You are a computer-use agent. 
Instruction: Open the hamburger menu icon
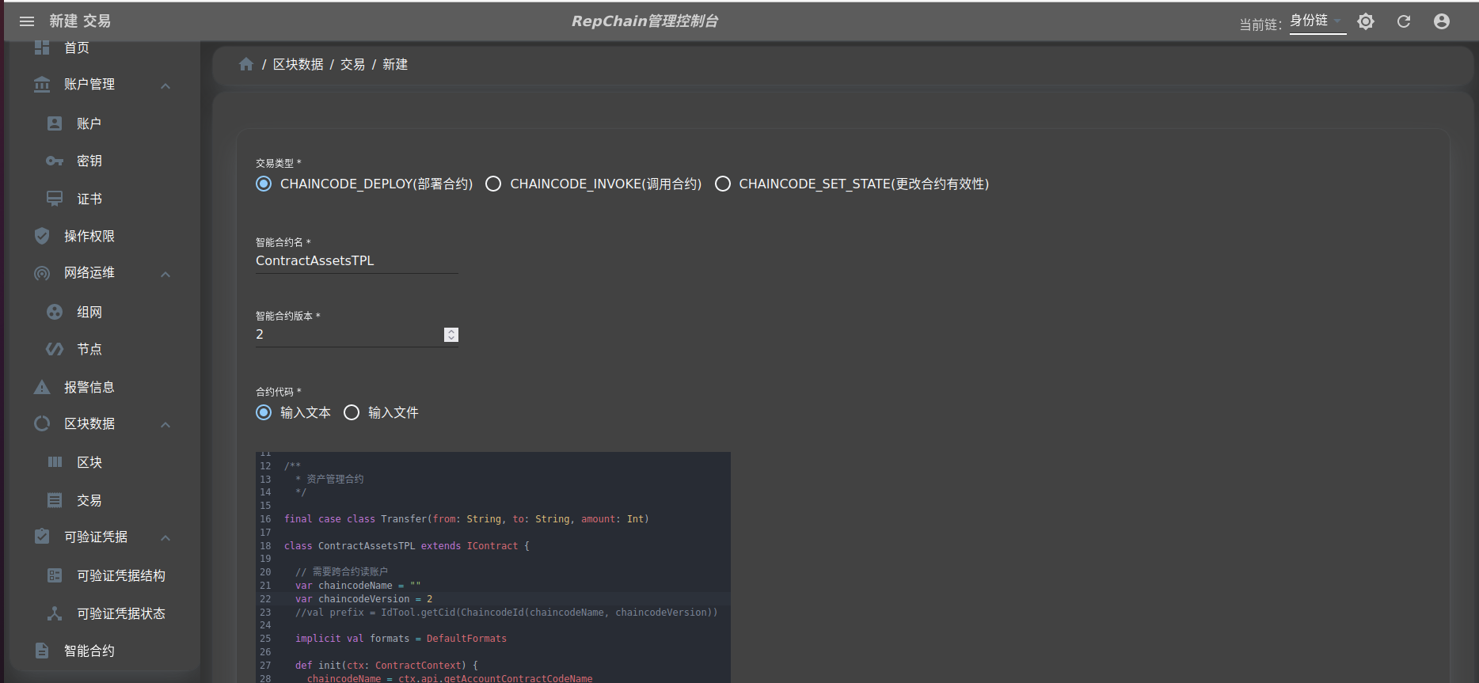[27, 21]
